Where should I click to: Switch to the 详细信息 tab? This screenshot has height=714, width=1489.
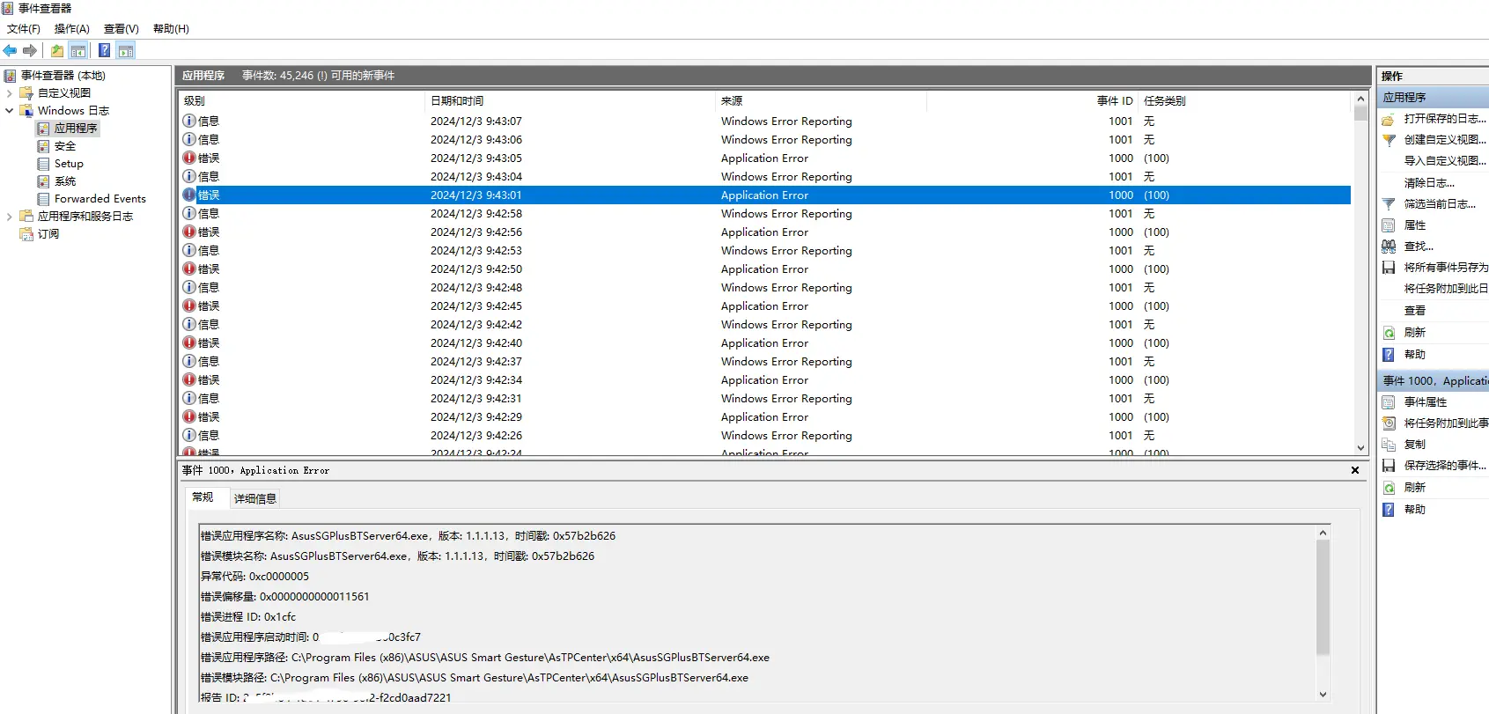click(254, 498)
